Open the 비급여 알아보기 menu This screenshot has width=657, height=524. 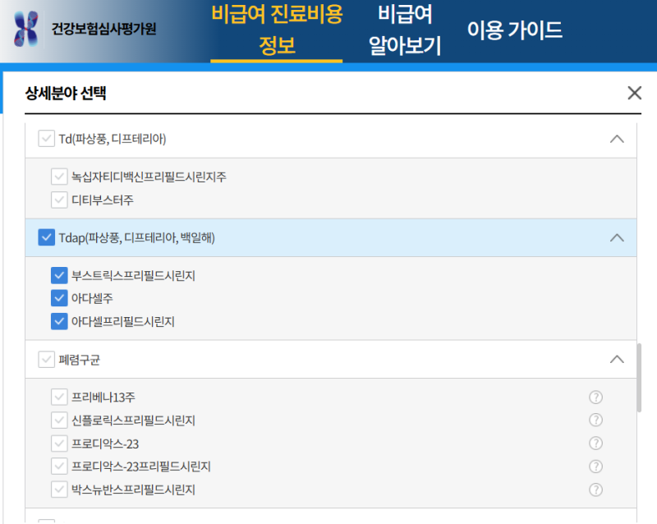click(405, 30)
